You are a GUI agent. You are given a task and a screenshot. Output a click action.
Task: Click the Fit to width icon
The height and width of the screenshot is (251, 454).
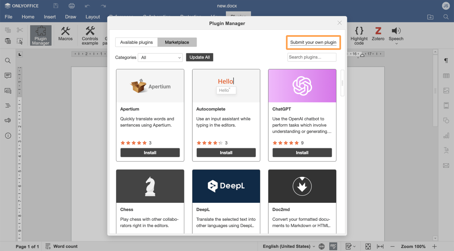point(380,246)
